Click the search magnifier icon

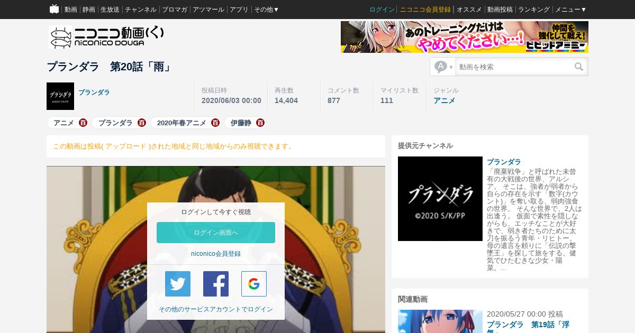coord(579,67)
